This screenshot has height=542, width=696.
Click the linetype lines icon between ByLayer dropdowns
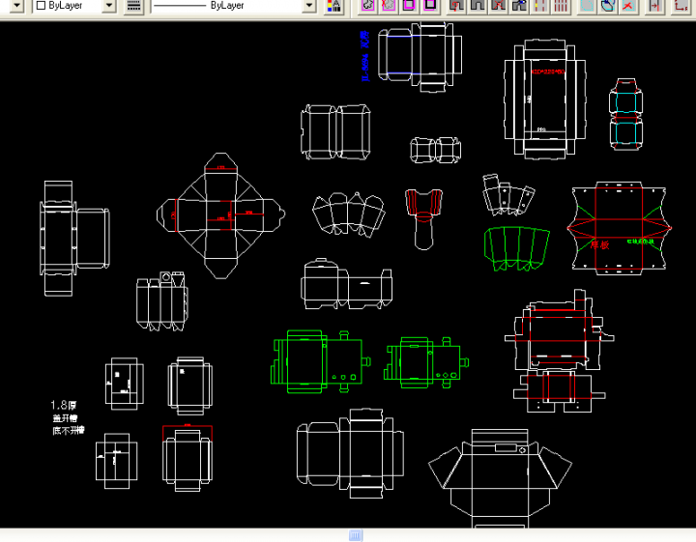[x=134, y=6]
